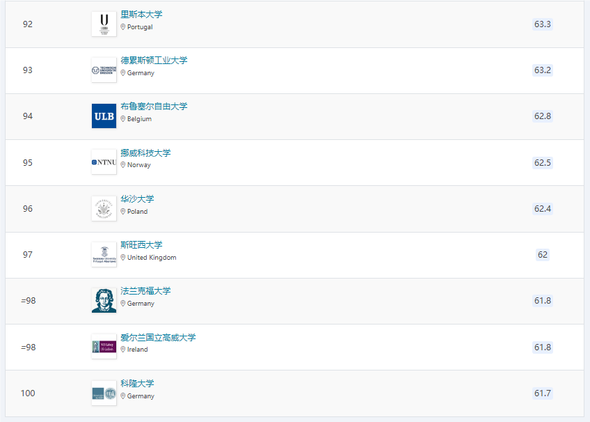Image resolution: width=590 pixels, height=422 pixels.
Task: Click the 61.7 score badge
Action: point(543,393)
